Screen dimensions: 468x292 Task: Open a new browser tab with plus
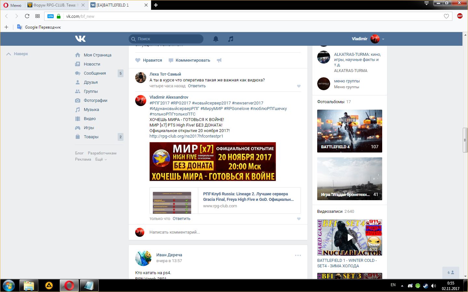156,5
